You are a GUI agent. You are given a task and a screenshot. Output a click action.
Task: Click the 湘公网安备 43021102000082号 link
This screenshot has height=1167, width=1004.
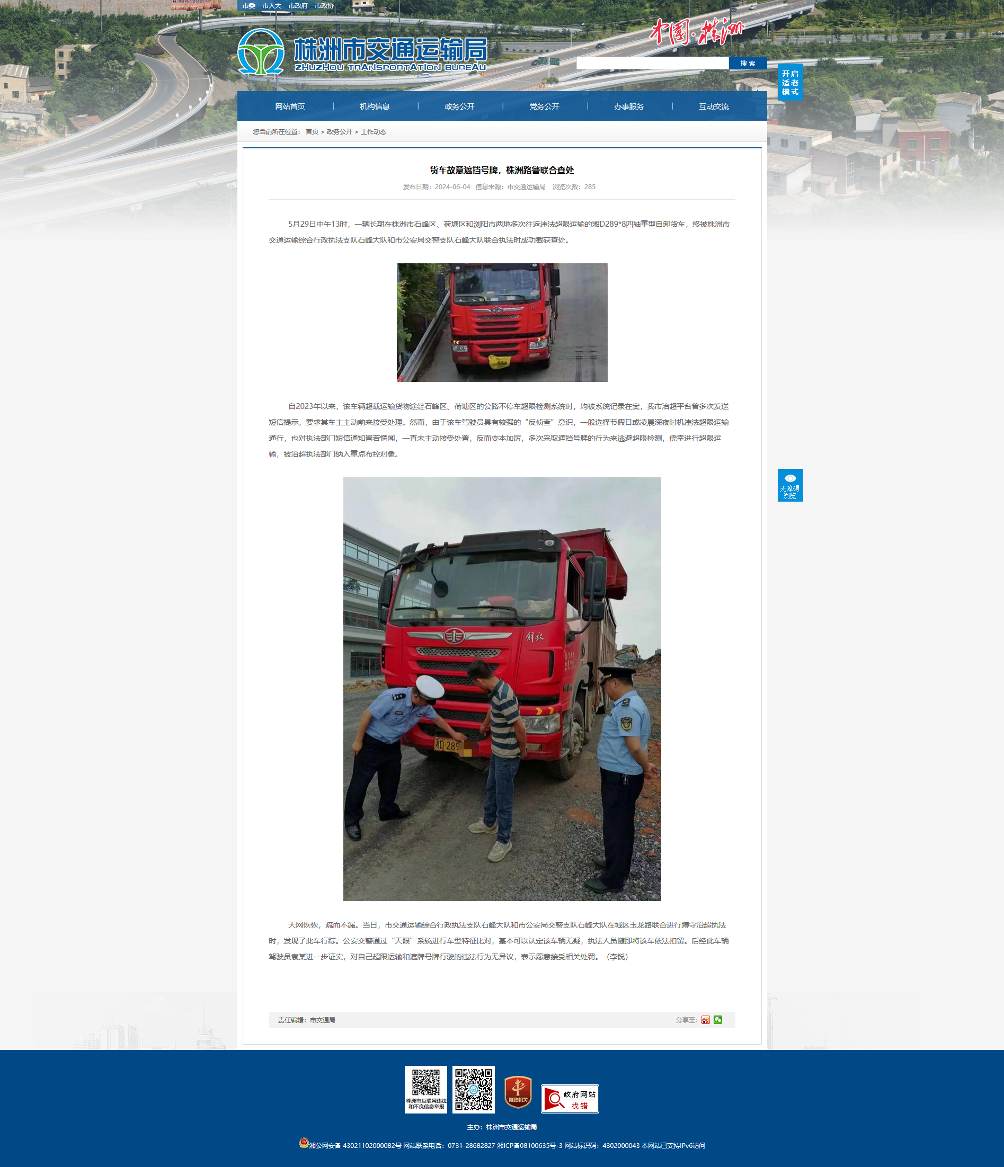355,1146
